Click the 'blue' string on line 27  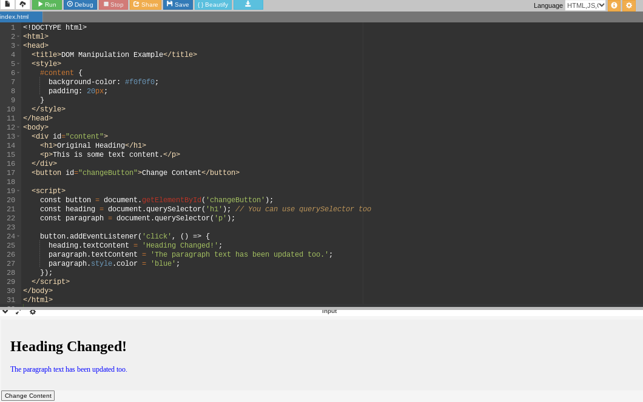point(163,263)
